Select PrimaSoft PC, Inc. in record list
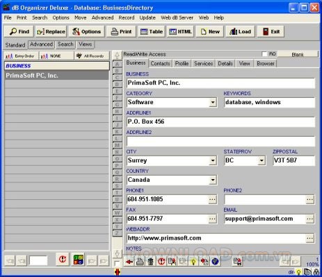 click(56, 76)
